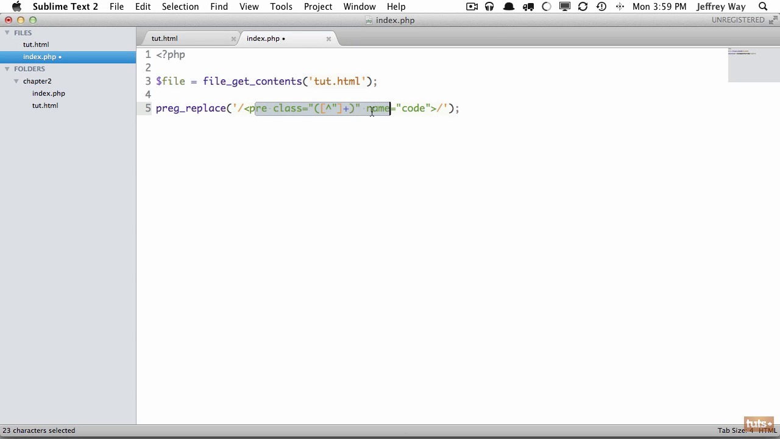Select tut.html under open FILES
Screen dimensions: 780x439
pos(36,45)
